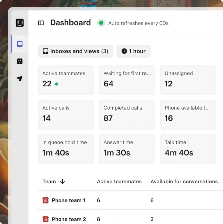The width and height of the screenshot is (223, 224).
Task: Open the Outbound paper plane icon
Action: [x=19, y=79]
